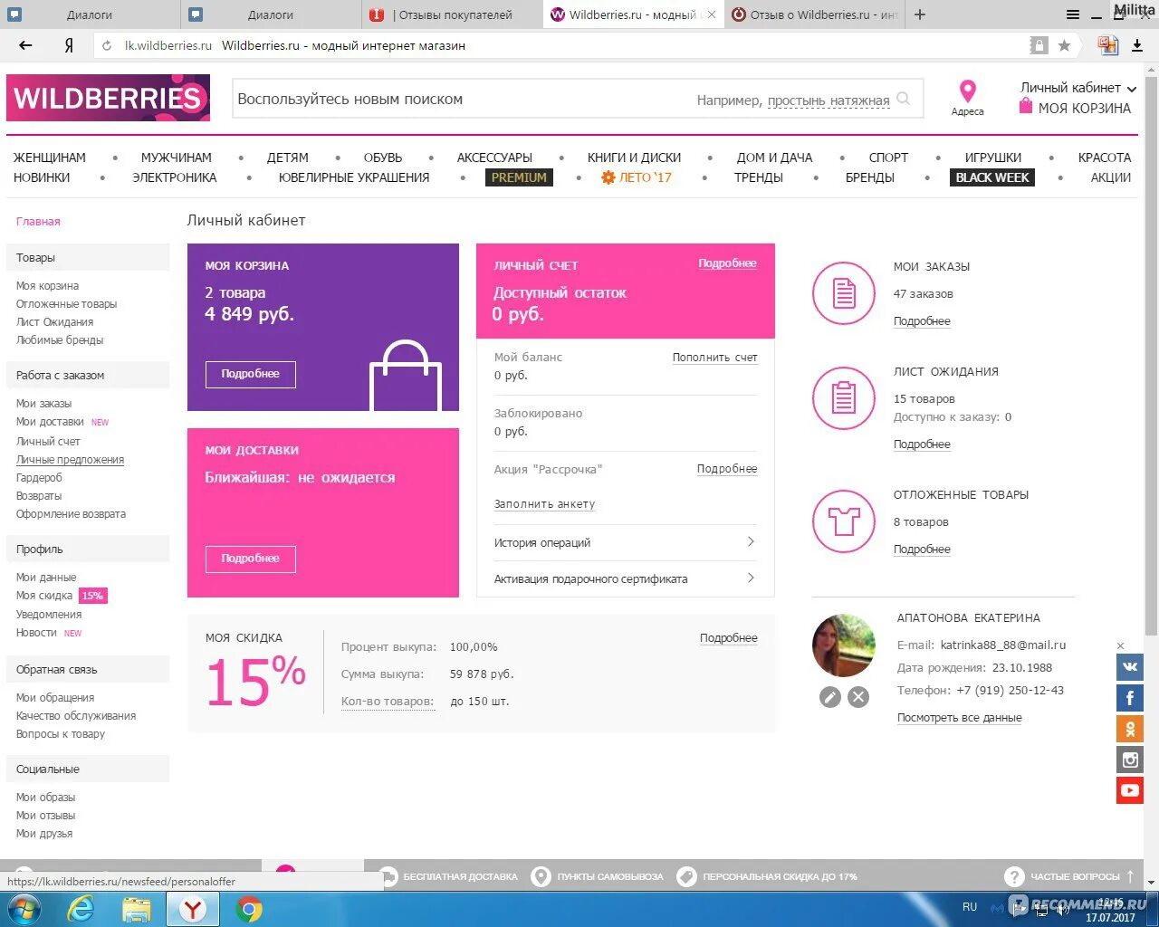The width and height of the screenshot is (1159, 927).
Task: Click the Yandex Я home button
Action: click(x=68, y=45)
